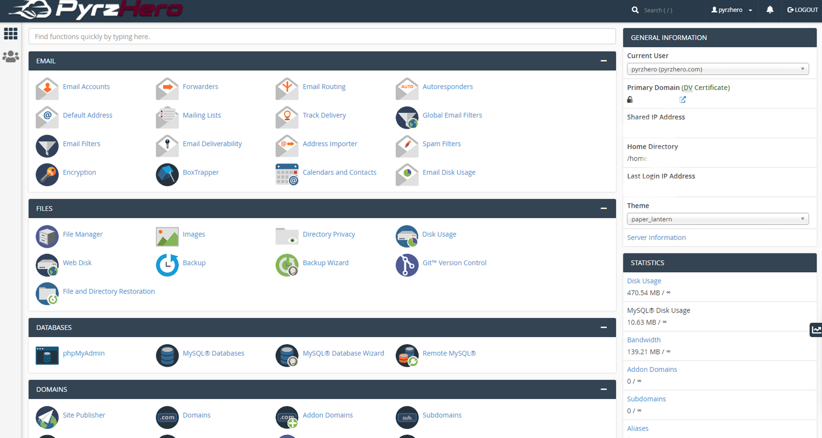Viewport: 822px width, 438px height.
Task: Select the Site Publisher tool
Action: (84, 415)
